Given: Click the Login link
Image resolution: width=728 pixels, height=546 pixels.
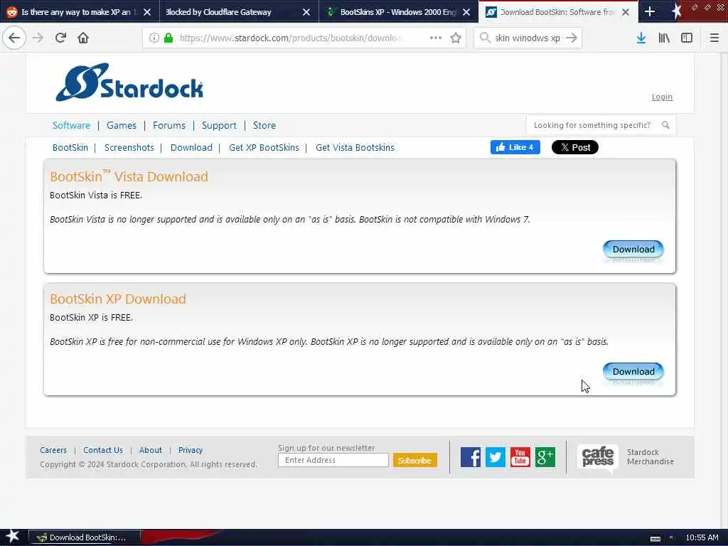Looking at the screenshot, I should coord(662,97).
